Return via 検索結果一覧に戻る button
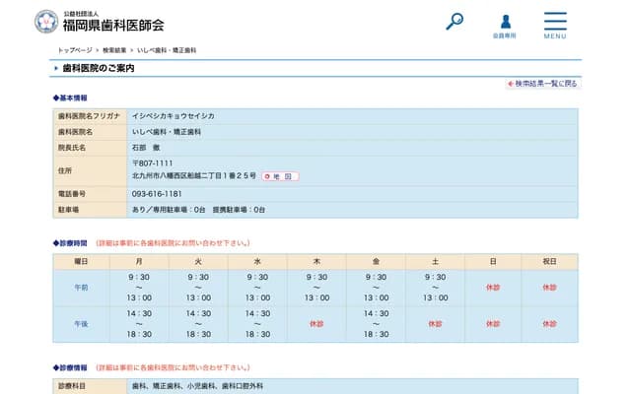Screen dimensions: 631x394 [542, 84]
